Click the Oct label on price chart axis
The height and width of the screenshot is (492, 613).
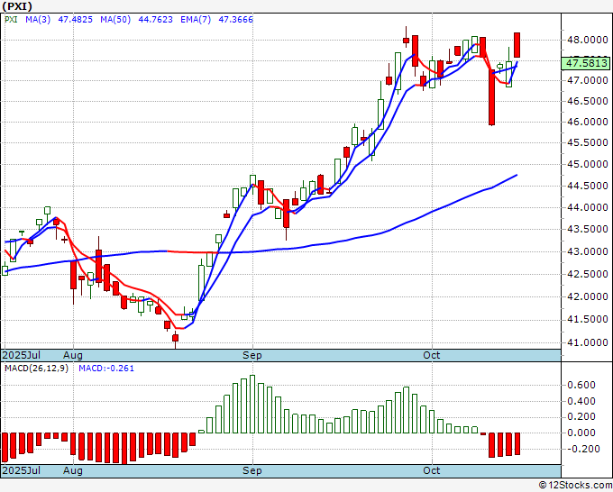432,355
